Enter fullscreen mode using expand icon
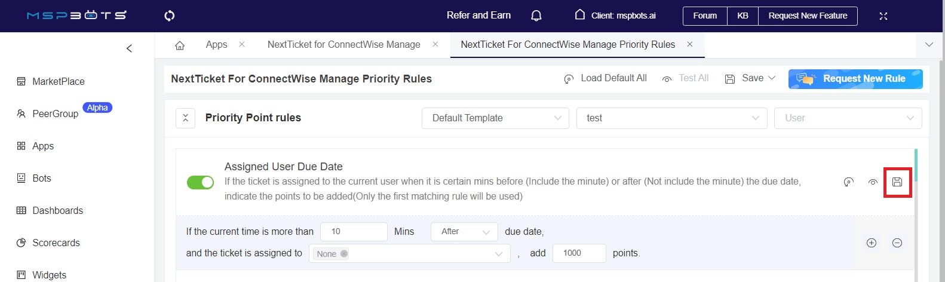Image resolution: width=945 pixels, height=282 pixels. click(883, 16)
